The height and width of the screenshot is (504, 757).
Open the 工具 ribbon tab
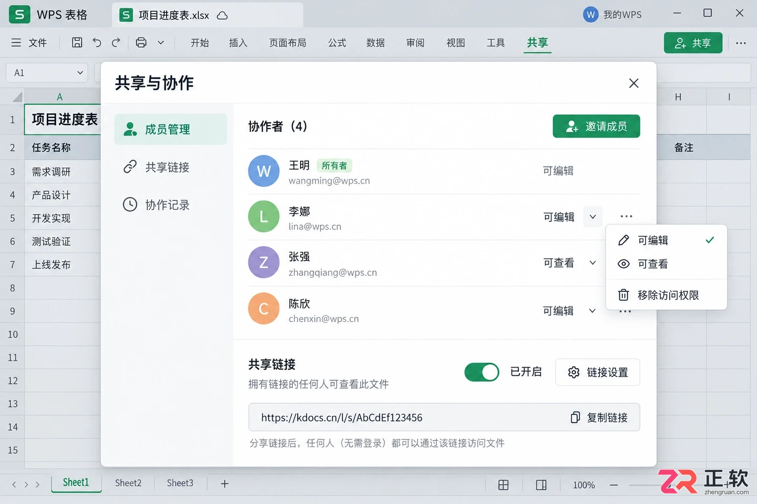point(496,43)
